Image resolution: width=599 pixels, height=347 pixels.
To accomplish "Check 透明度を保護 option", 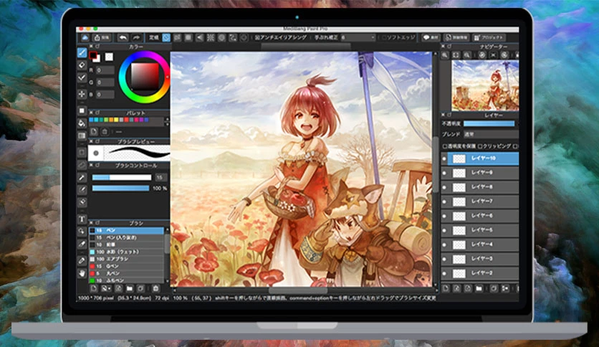I will [445, 146].
